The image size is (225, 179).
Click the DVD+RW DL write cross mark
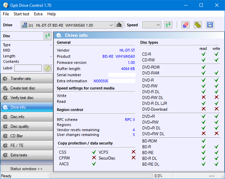tap(216, 134)
